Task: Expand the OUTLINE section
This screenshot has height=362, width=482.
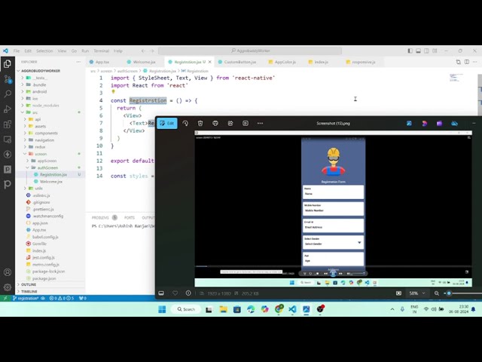Action: click(x=29, y=285)
